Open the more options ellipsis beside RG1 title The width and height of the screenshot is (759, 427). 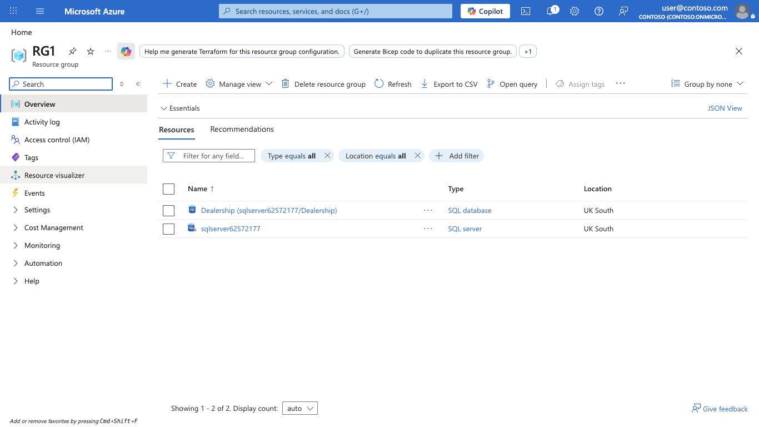coord(108,51)
